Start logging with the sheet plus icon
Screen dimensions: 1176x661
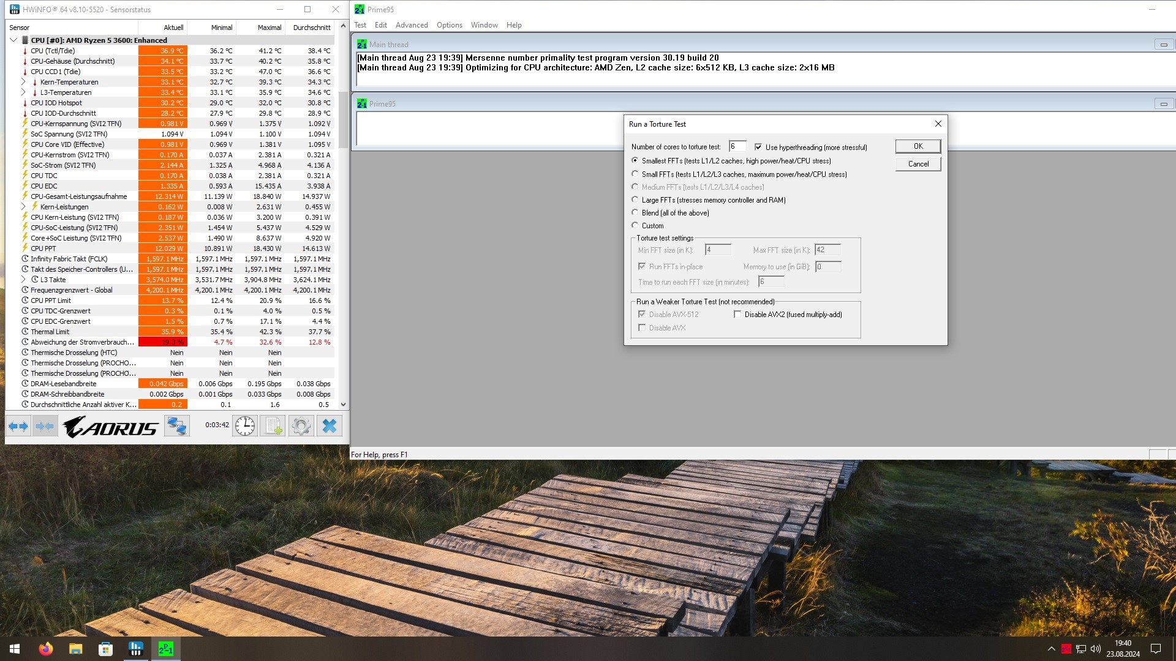[273, 426]
